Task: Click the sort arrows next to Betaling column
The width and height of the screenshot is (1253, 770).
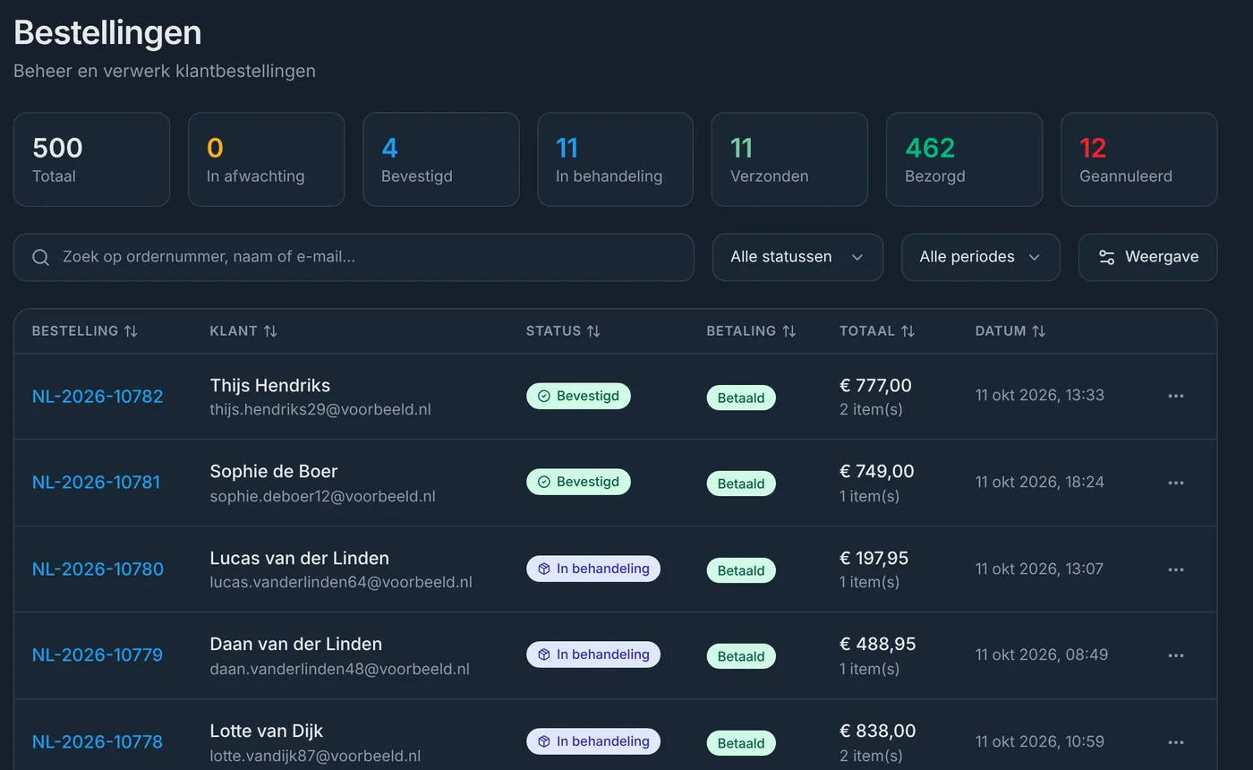Action: pos(788,331)
